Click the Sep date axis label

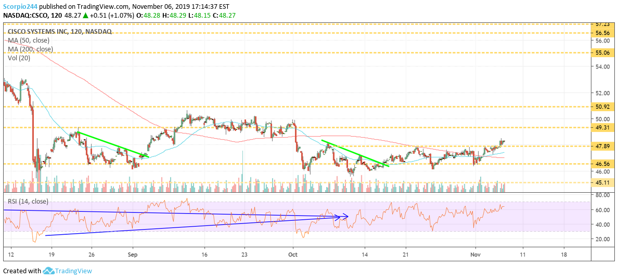click(x=133, y=255)
